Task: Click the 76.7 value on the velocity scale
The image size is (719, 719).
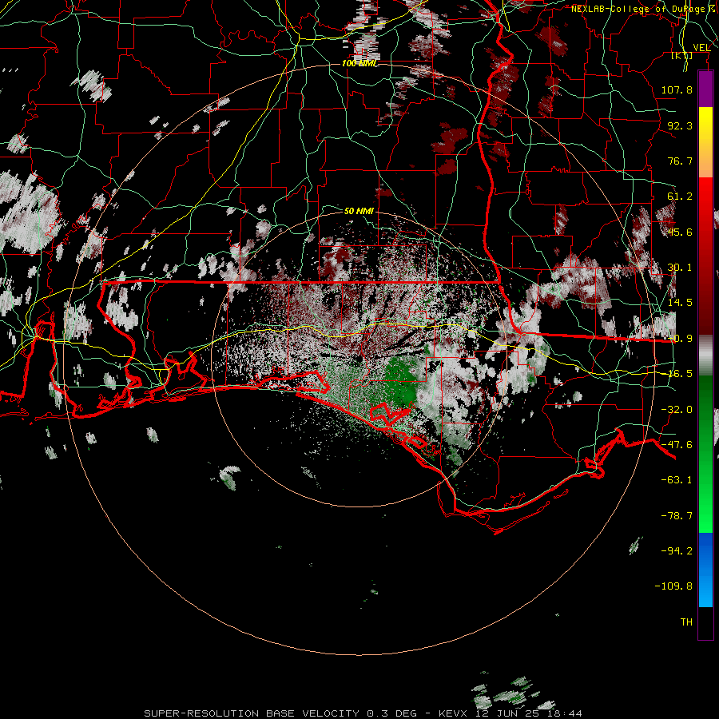Action: tap(680, 161)
